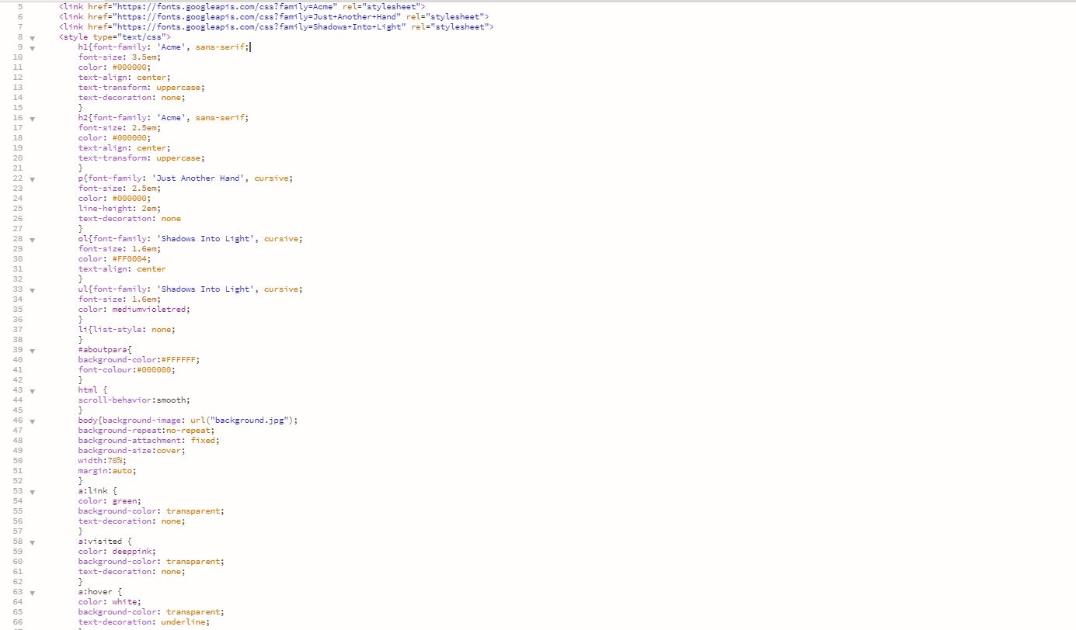
Task: Click 'color: green;' in a:link rule
Action: (110, 501)
